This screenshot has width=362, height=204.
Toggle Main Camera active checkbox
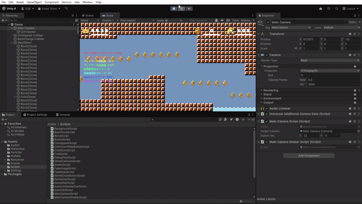268,22
